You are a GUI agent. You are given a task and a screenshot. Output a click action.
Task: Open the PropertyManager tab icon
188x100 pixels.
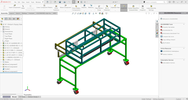pyautogui.click(x=6, y=19)
